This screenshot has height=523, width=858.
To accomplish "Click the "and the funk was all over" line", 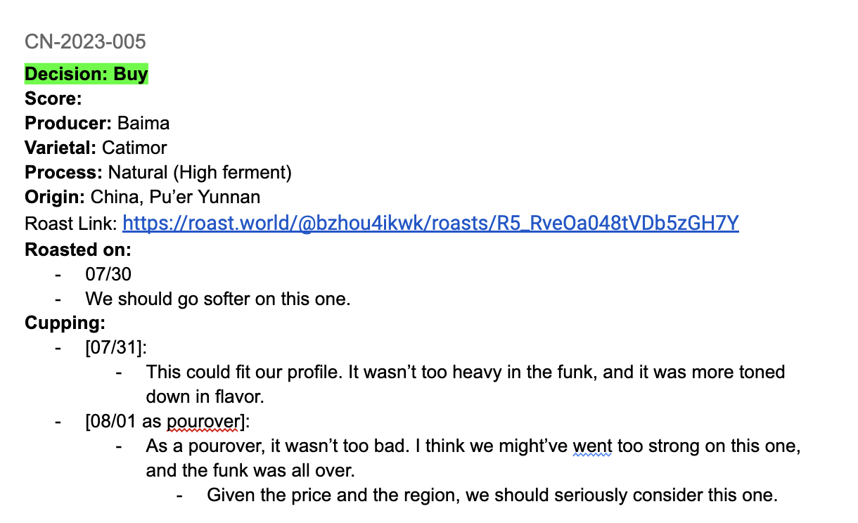I will pyautogui.click(x=250, y=470).
